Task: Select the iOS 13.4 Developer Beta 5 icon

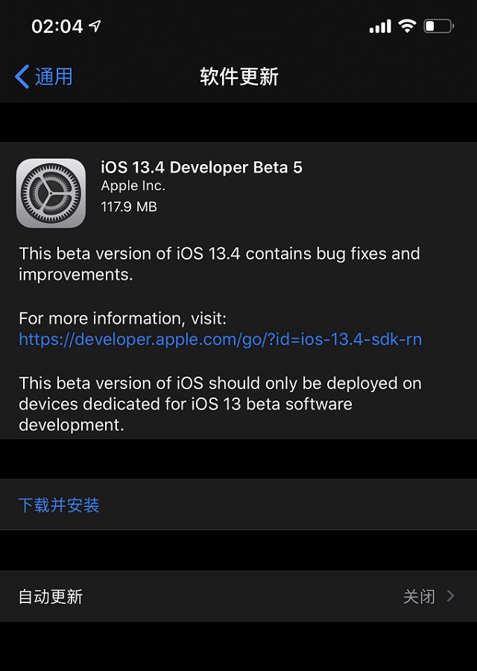Action: [x=51, y=186]
